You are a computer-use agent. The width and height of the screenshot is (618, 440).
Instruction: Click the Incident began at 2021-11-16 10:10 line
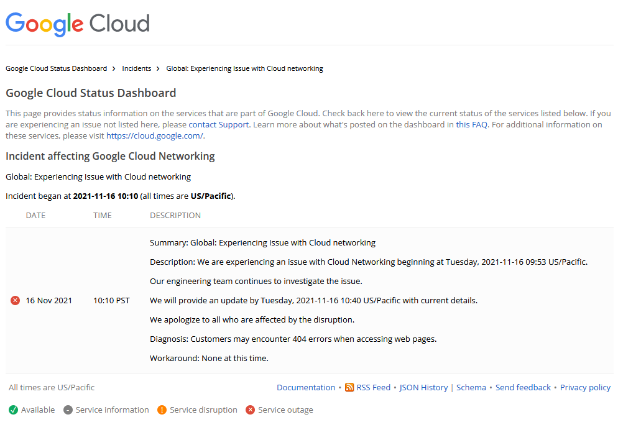(120, 196)
